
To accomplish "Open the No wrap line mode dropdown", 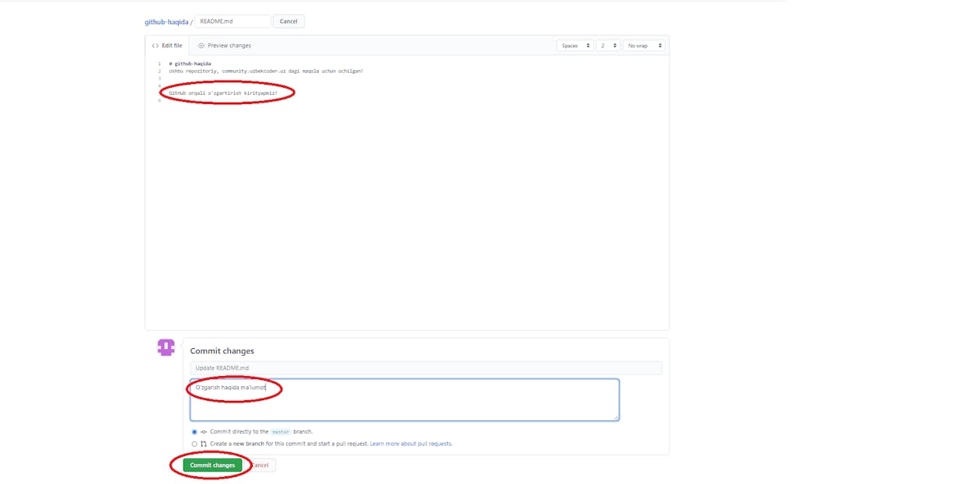I will (x=644, y=46).
